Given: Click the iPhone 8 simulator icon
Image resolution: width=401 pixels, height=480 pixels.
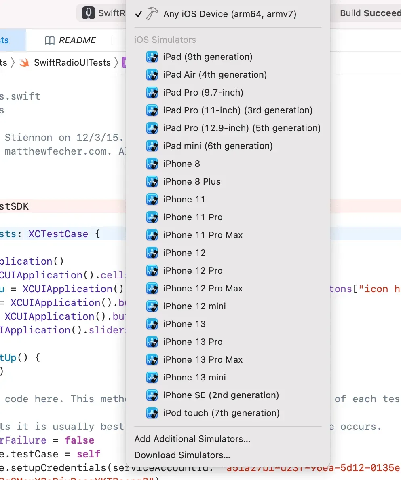Looking at the screenshot, I should pyautogui.click(x=152, y=164).
